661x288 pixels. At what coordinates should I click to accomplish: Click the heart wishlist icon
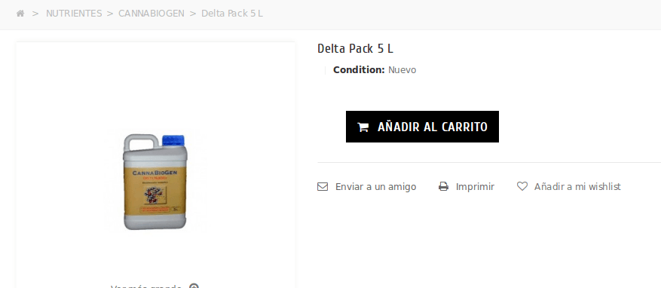point(522,186)
